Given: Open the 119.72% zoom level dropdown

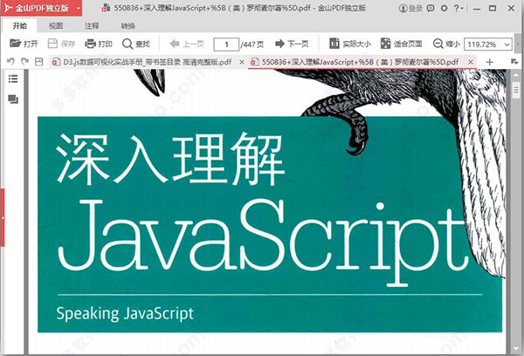Looking at the screenshot, I should (507, 44).
